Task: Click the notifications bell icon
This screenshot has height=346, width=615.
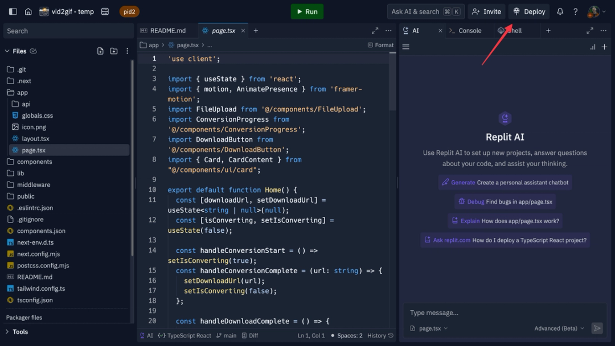Action: pyautogui.click(x=559, y=11)
